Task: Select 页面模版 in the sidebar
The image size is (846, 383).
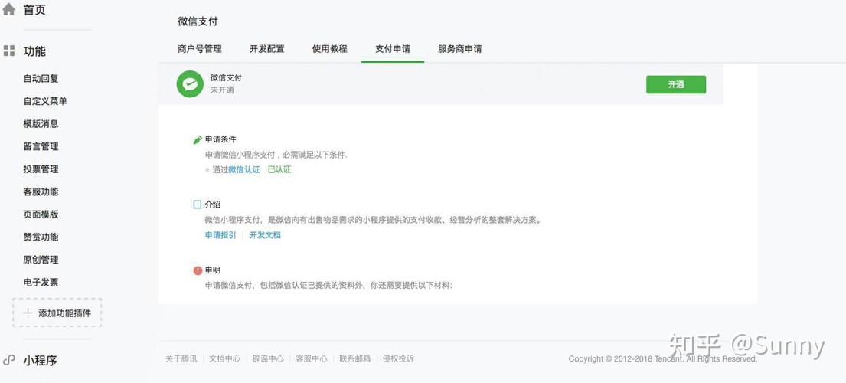Action: click(41, 214)
